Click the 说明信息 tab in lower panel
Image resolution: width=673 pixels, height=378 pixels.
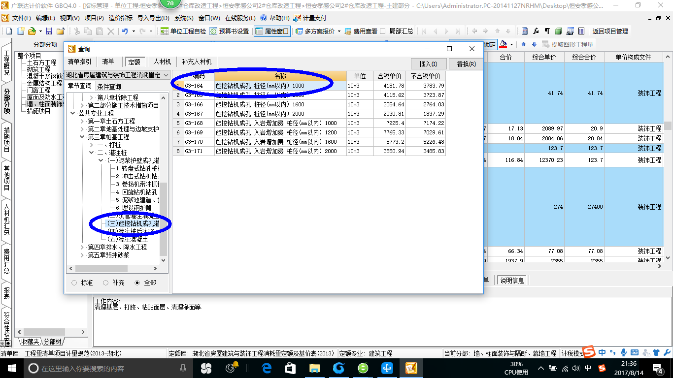[x=512, y=280]
